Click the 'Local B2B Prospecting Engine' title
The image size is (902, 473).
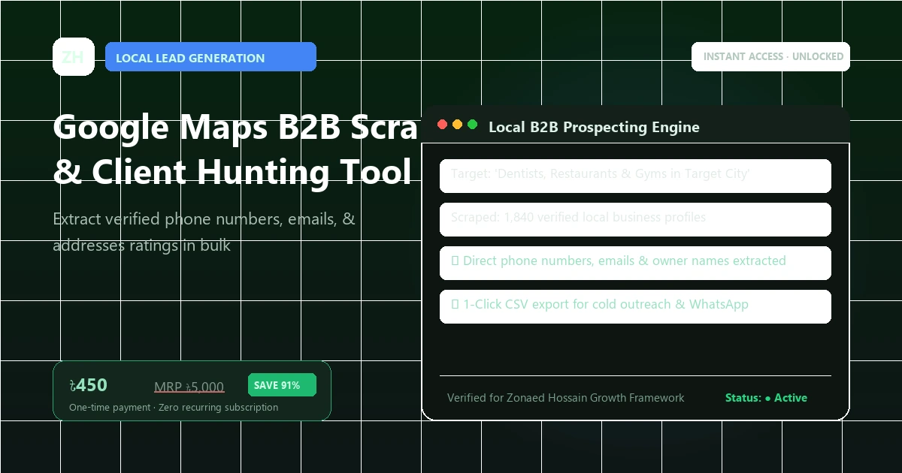[x=594, y=127]
